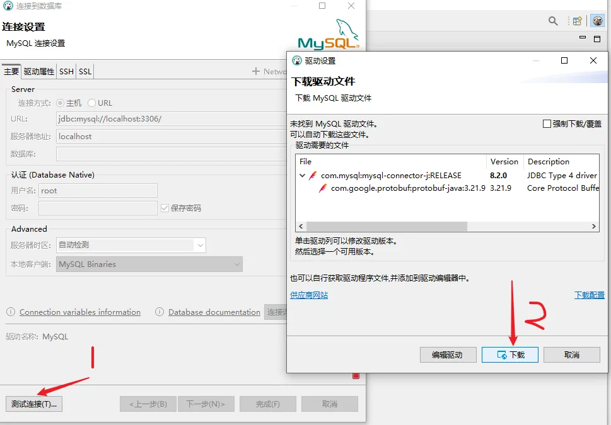Click the Core Protocol Buffers description cell
611x425 pixels.
point(562,188)
